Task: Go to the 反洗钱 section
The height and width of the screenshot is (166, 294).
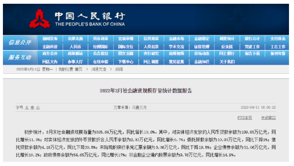Action: pos(227,47)
